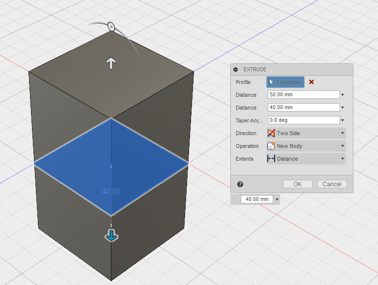The image size is (378, 285).
Task: Click the Profile label
Action: [243, 83]
